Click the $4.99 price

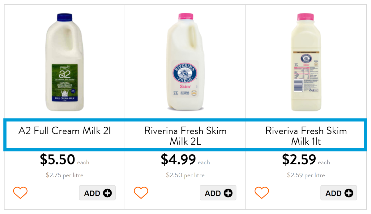coord(178,160)
